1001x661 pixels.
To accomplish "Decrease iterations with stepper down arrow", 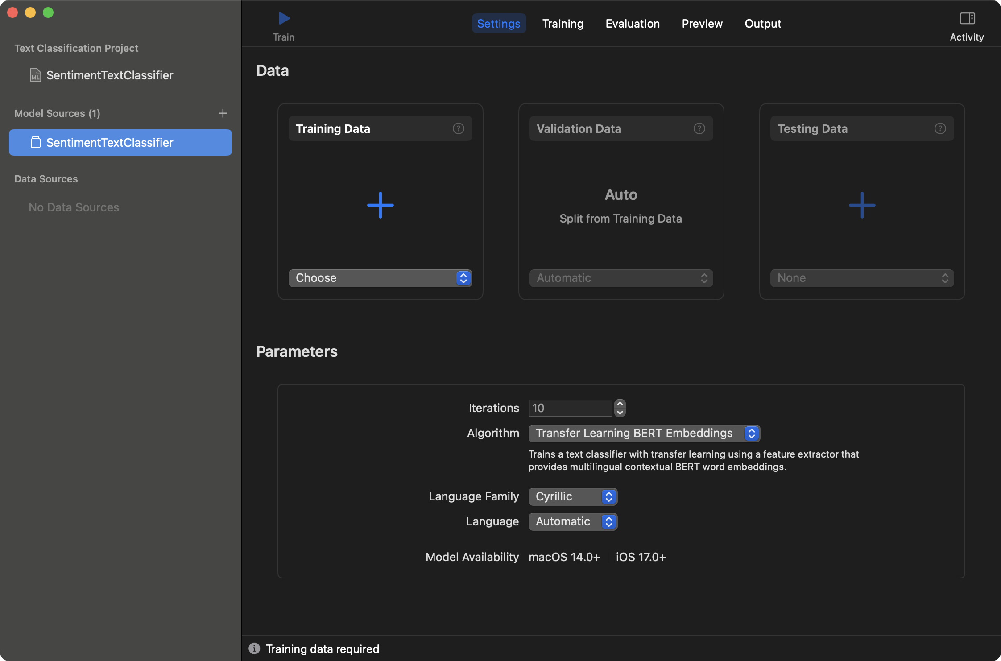I will click(x=620, y=413).
